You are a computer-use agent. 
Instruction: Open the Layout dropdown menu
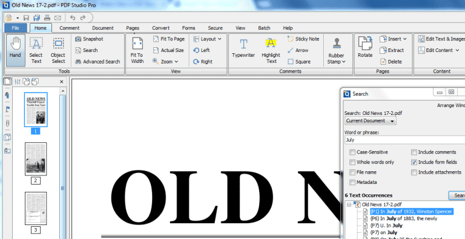click(207, 39)
